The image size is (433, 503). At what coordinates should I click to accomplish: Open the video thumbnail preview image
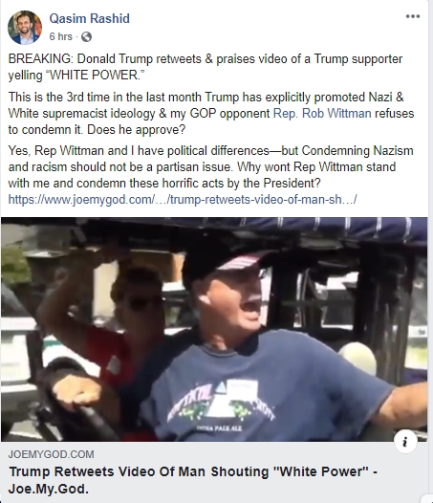tap(214, 329)
